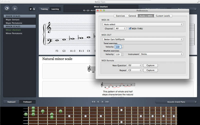
Task: Click the Rhythm exercises velocity stepper
Action: 122,54
